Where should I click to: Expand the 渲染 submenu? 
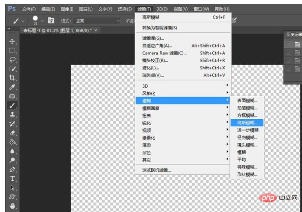click(x=183, y=145)
